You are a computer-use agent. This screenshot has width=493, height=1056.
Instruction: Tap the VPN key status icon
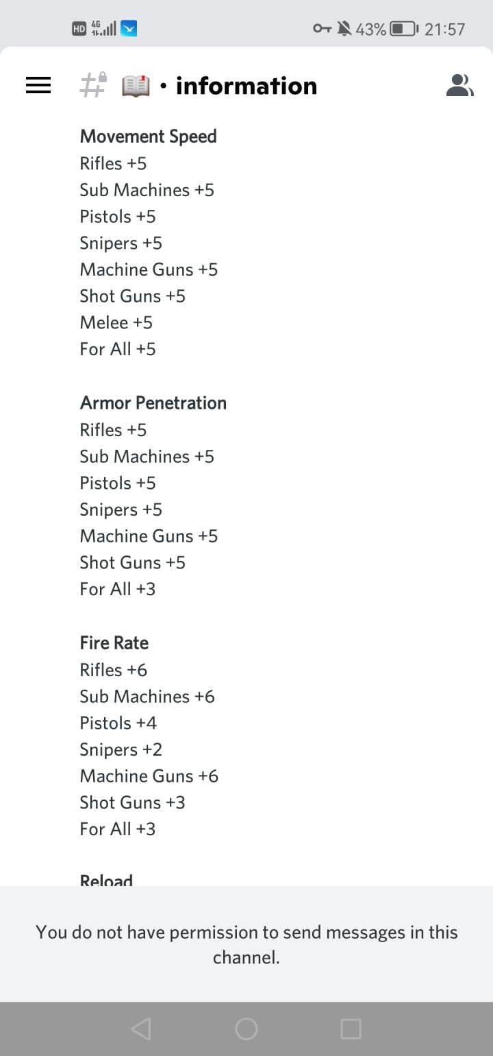322,29
